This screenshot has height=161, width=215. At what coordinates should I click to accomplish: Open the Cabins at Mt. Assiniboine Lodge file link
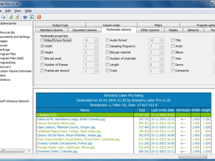pyautogui.click(x=71, y=119)
